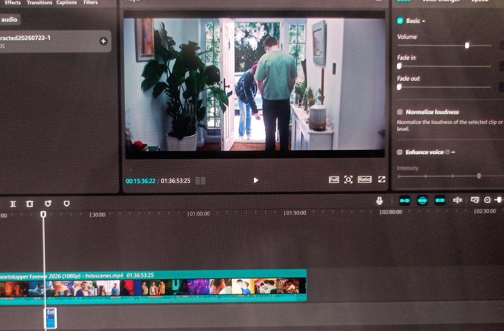504x331 pixels.
Task: Add extracted20260722-1 audio with plus icon
Action: coord(103,41)
